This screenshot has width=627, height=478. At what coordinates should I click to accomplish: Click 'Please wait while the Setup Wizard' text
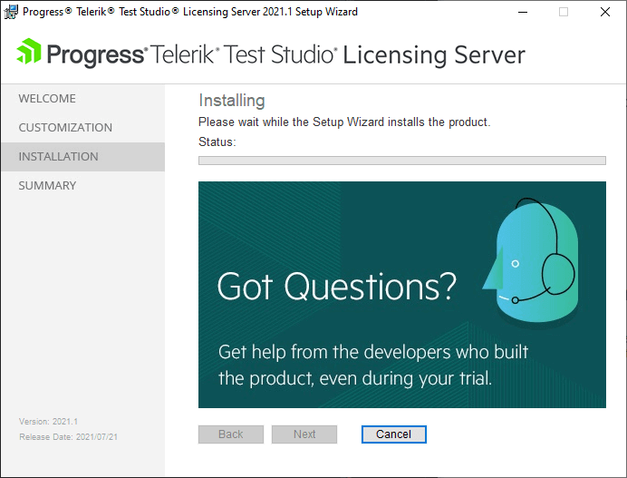pos(291,122)
